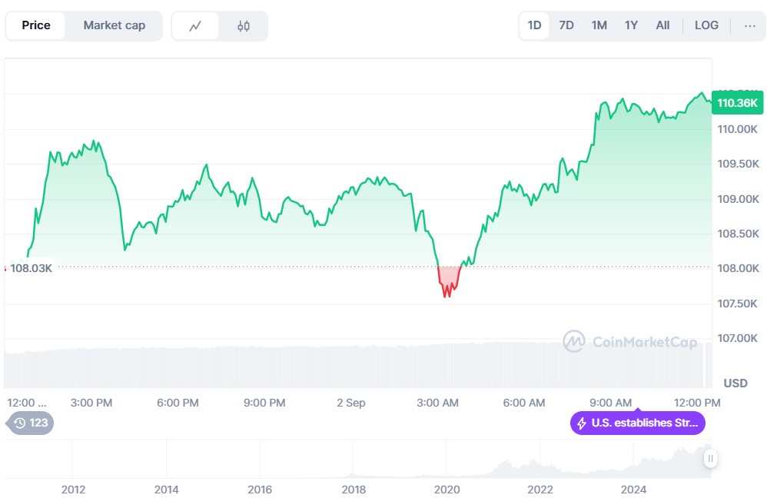Click the pause handle on range navigator
Viewport: 767px width, 498px height.
[711, 459]
